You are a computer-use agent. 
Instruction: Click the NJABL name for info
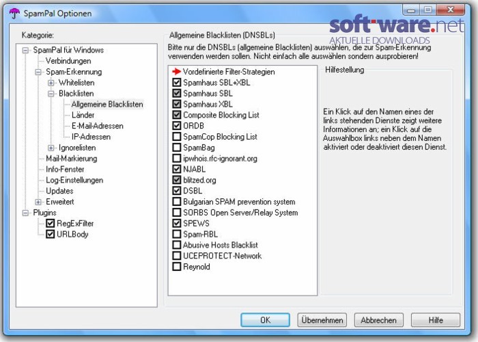tap(194, 169)
